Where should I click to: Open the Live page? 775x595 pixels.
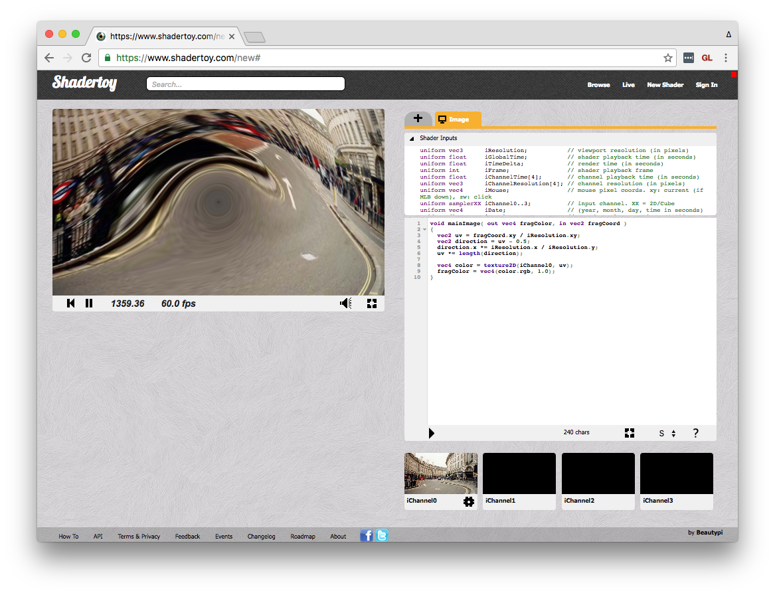pyautogui.click(x=628, y=85)
